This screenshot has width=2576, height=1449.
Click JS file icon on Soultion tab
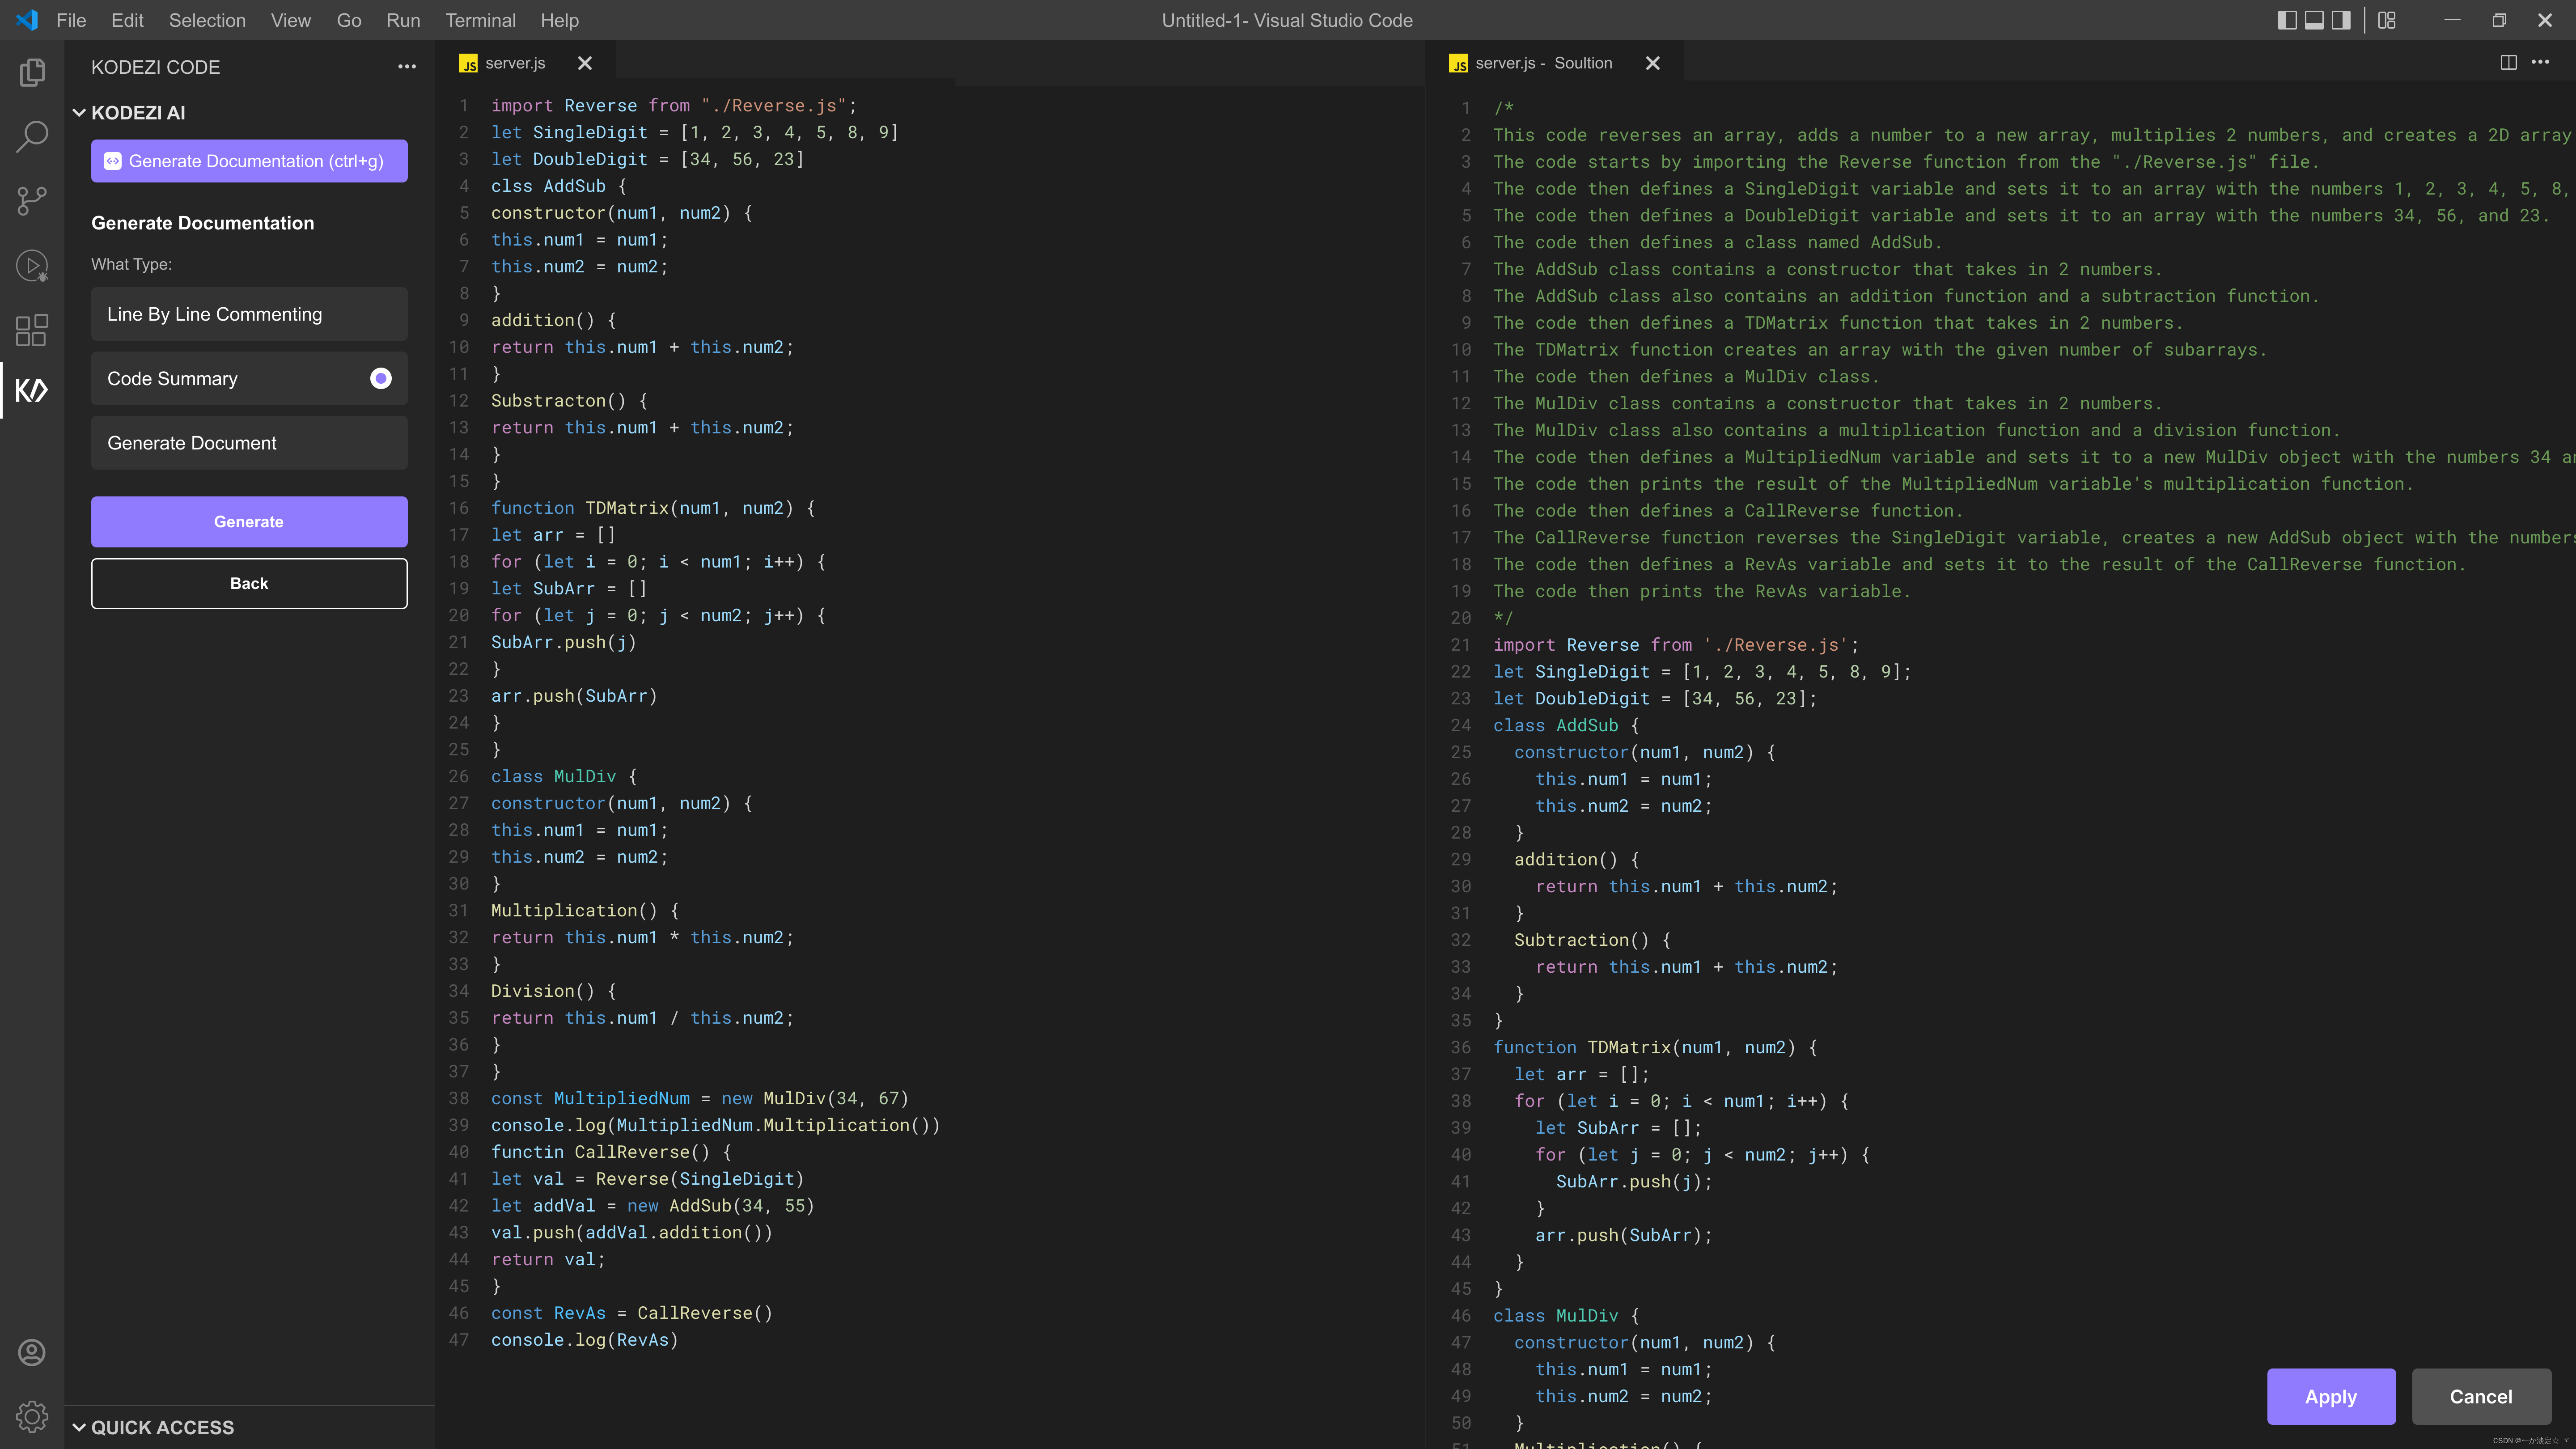[1459, 64]
